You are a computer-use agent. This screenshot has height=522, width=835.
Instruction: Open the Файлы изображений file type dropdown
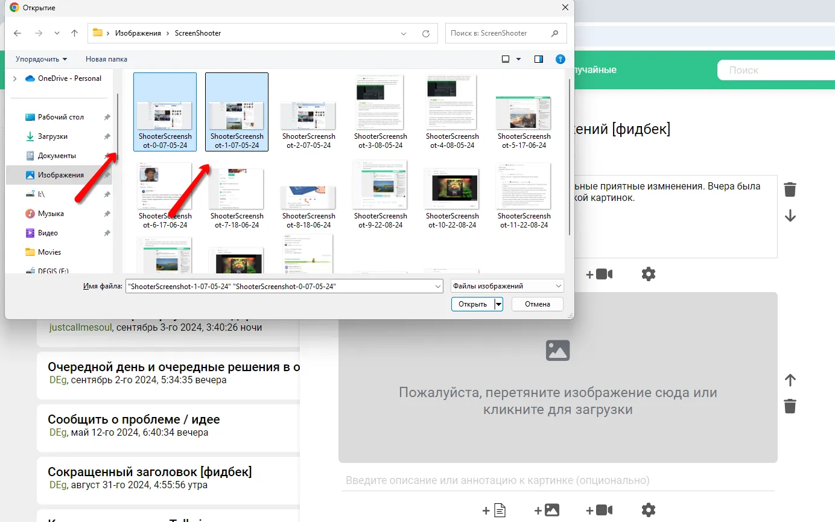coord(507,287)
